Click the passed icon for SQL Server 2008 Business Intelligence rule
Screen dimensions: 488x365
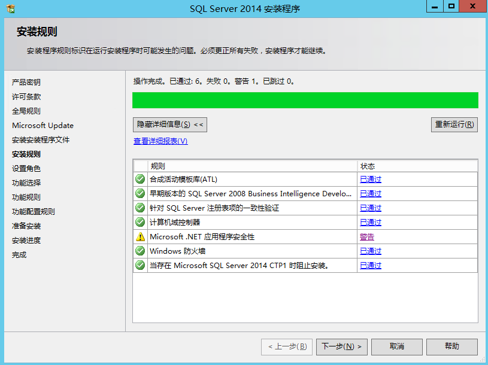pos(140,193)
